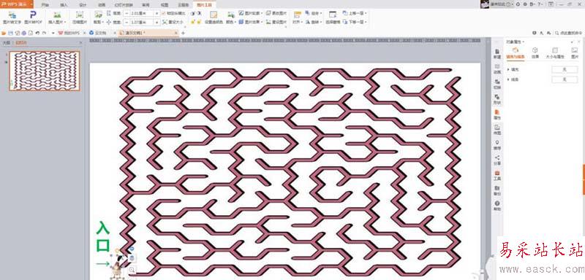Viewport: 585px width, 280px height.
Task: Open the 旋转 rotate dropdown
Action: (314, 22)
